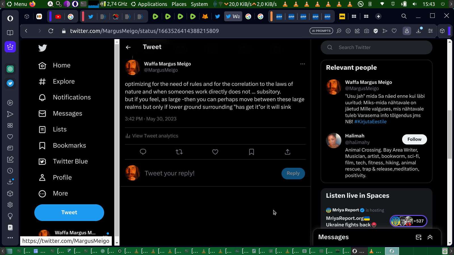This screenshot has height=255, width=454.
Task: Open Messages in Twitter navigation
Action: coord(60,114)
